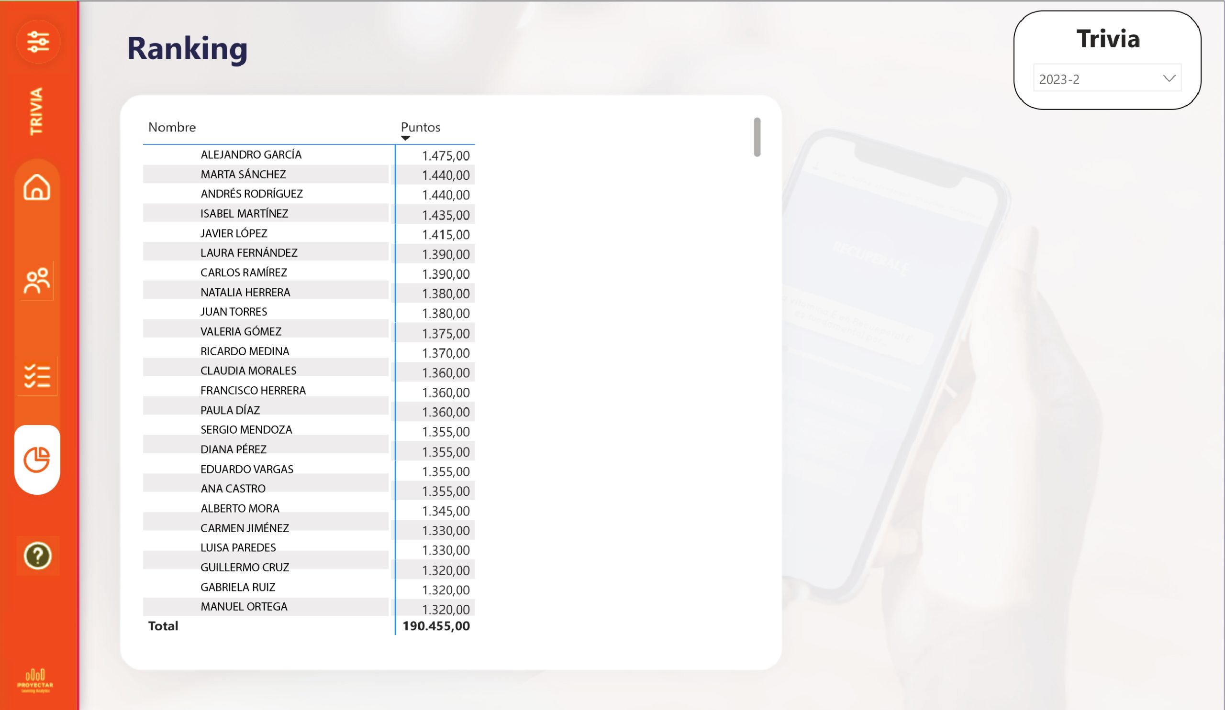1225x710 pixels.
Task: Select the ALEJANDRO GARCÍA row
Action: [251, 155]
